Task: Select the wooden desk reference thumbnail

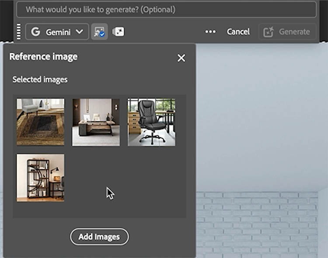Action: pos(96,122)
